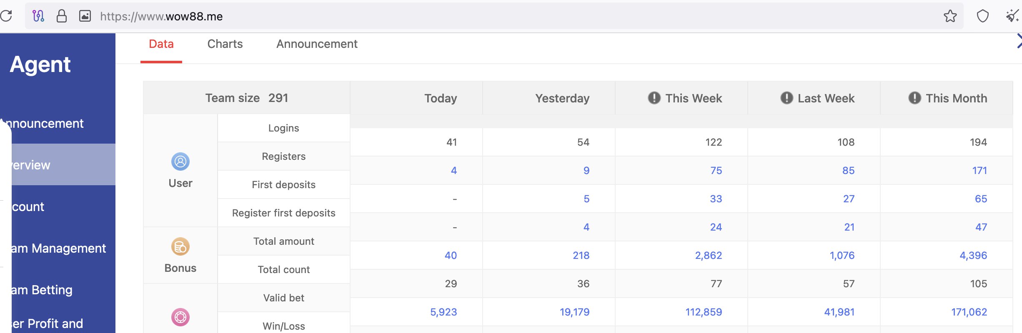Screen dimensions: 1022x333
Task: Click Yesterday's valid bet value 19,179
Action: [x=574, y=312]
